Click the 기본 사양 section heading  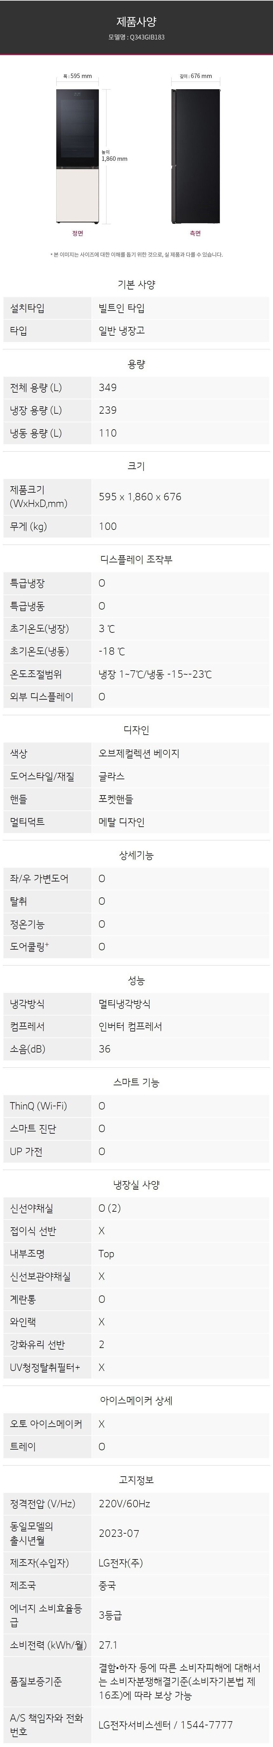(x=136, y=285)
